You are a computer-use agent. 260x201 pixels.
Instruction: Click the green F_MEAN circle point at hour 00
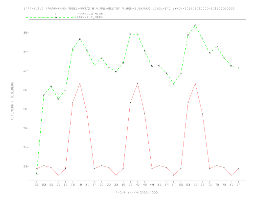click(37, 174)
